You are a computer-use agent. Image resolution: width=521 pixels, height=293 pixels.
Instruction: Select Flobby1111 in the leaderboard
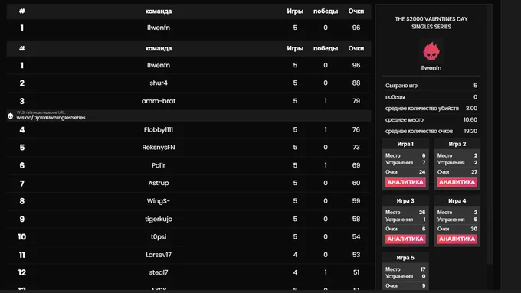tap(159, 130)
